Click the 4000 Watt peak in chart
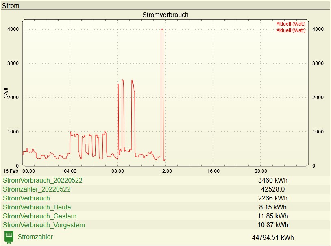Screen dimensions: 331x246 pyautogui.click(x=162, y=30)
